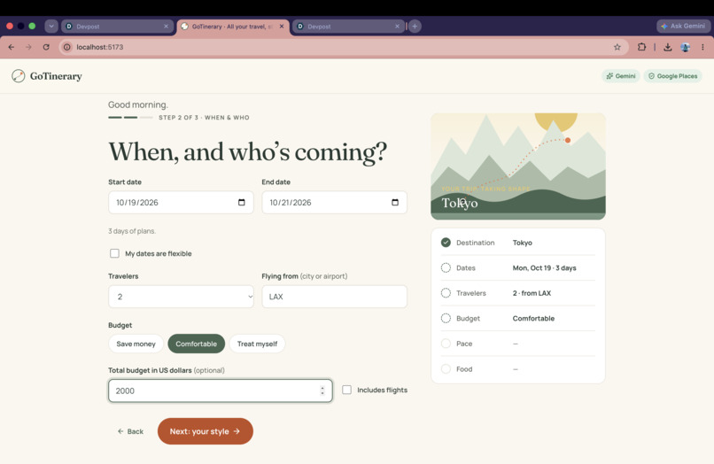Image resolution: width=714 pixels, height=464 pixels.
Task: Open the Chrome three-dot menu
Action: [x=702, y=47]
